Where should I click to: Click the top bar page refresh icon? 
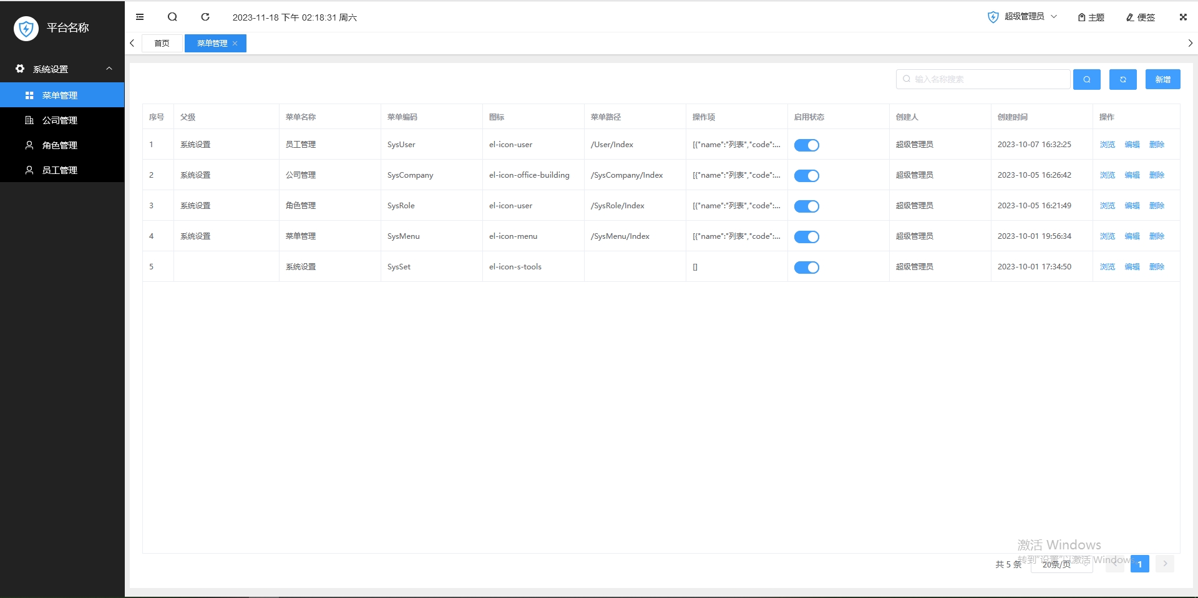205,17
